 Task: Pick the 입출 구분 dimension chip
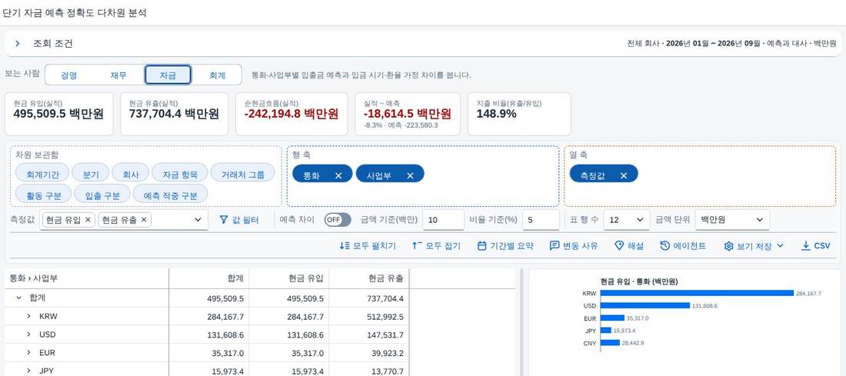click(102, 195)
